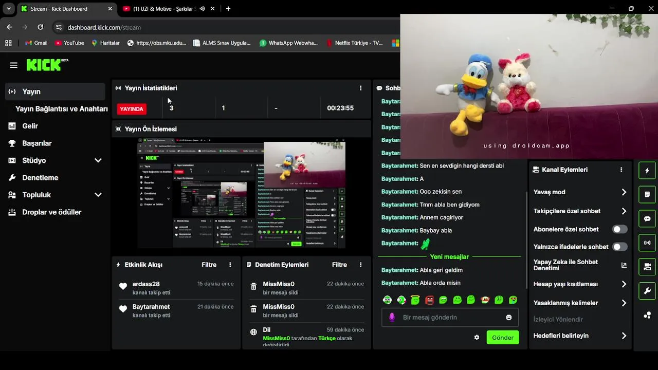Open Kanal Eylemleri three-dot options menu
Viewport: 658px width, 370px height.
pos(621,170)
